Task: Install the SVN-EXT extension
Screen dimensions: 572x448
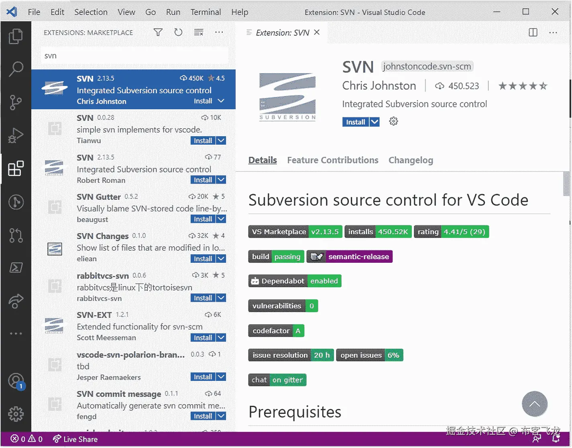Action: point(203,338)
